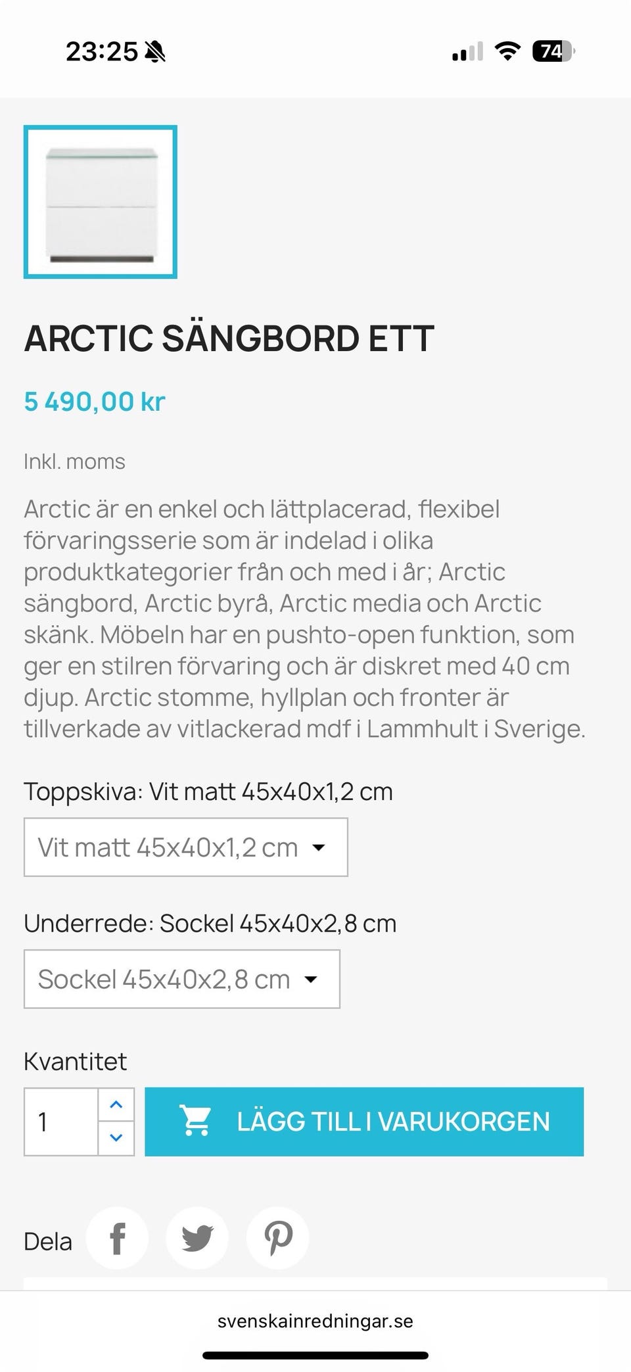Open the Underrede Sockel dropdown

(x=181, y=979)
